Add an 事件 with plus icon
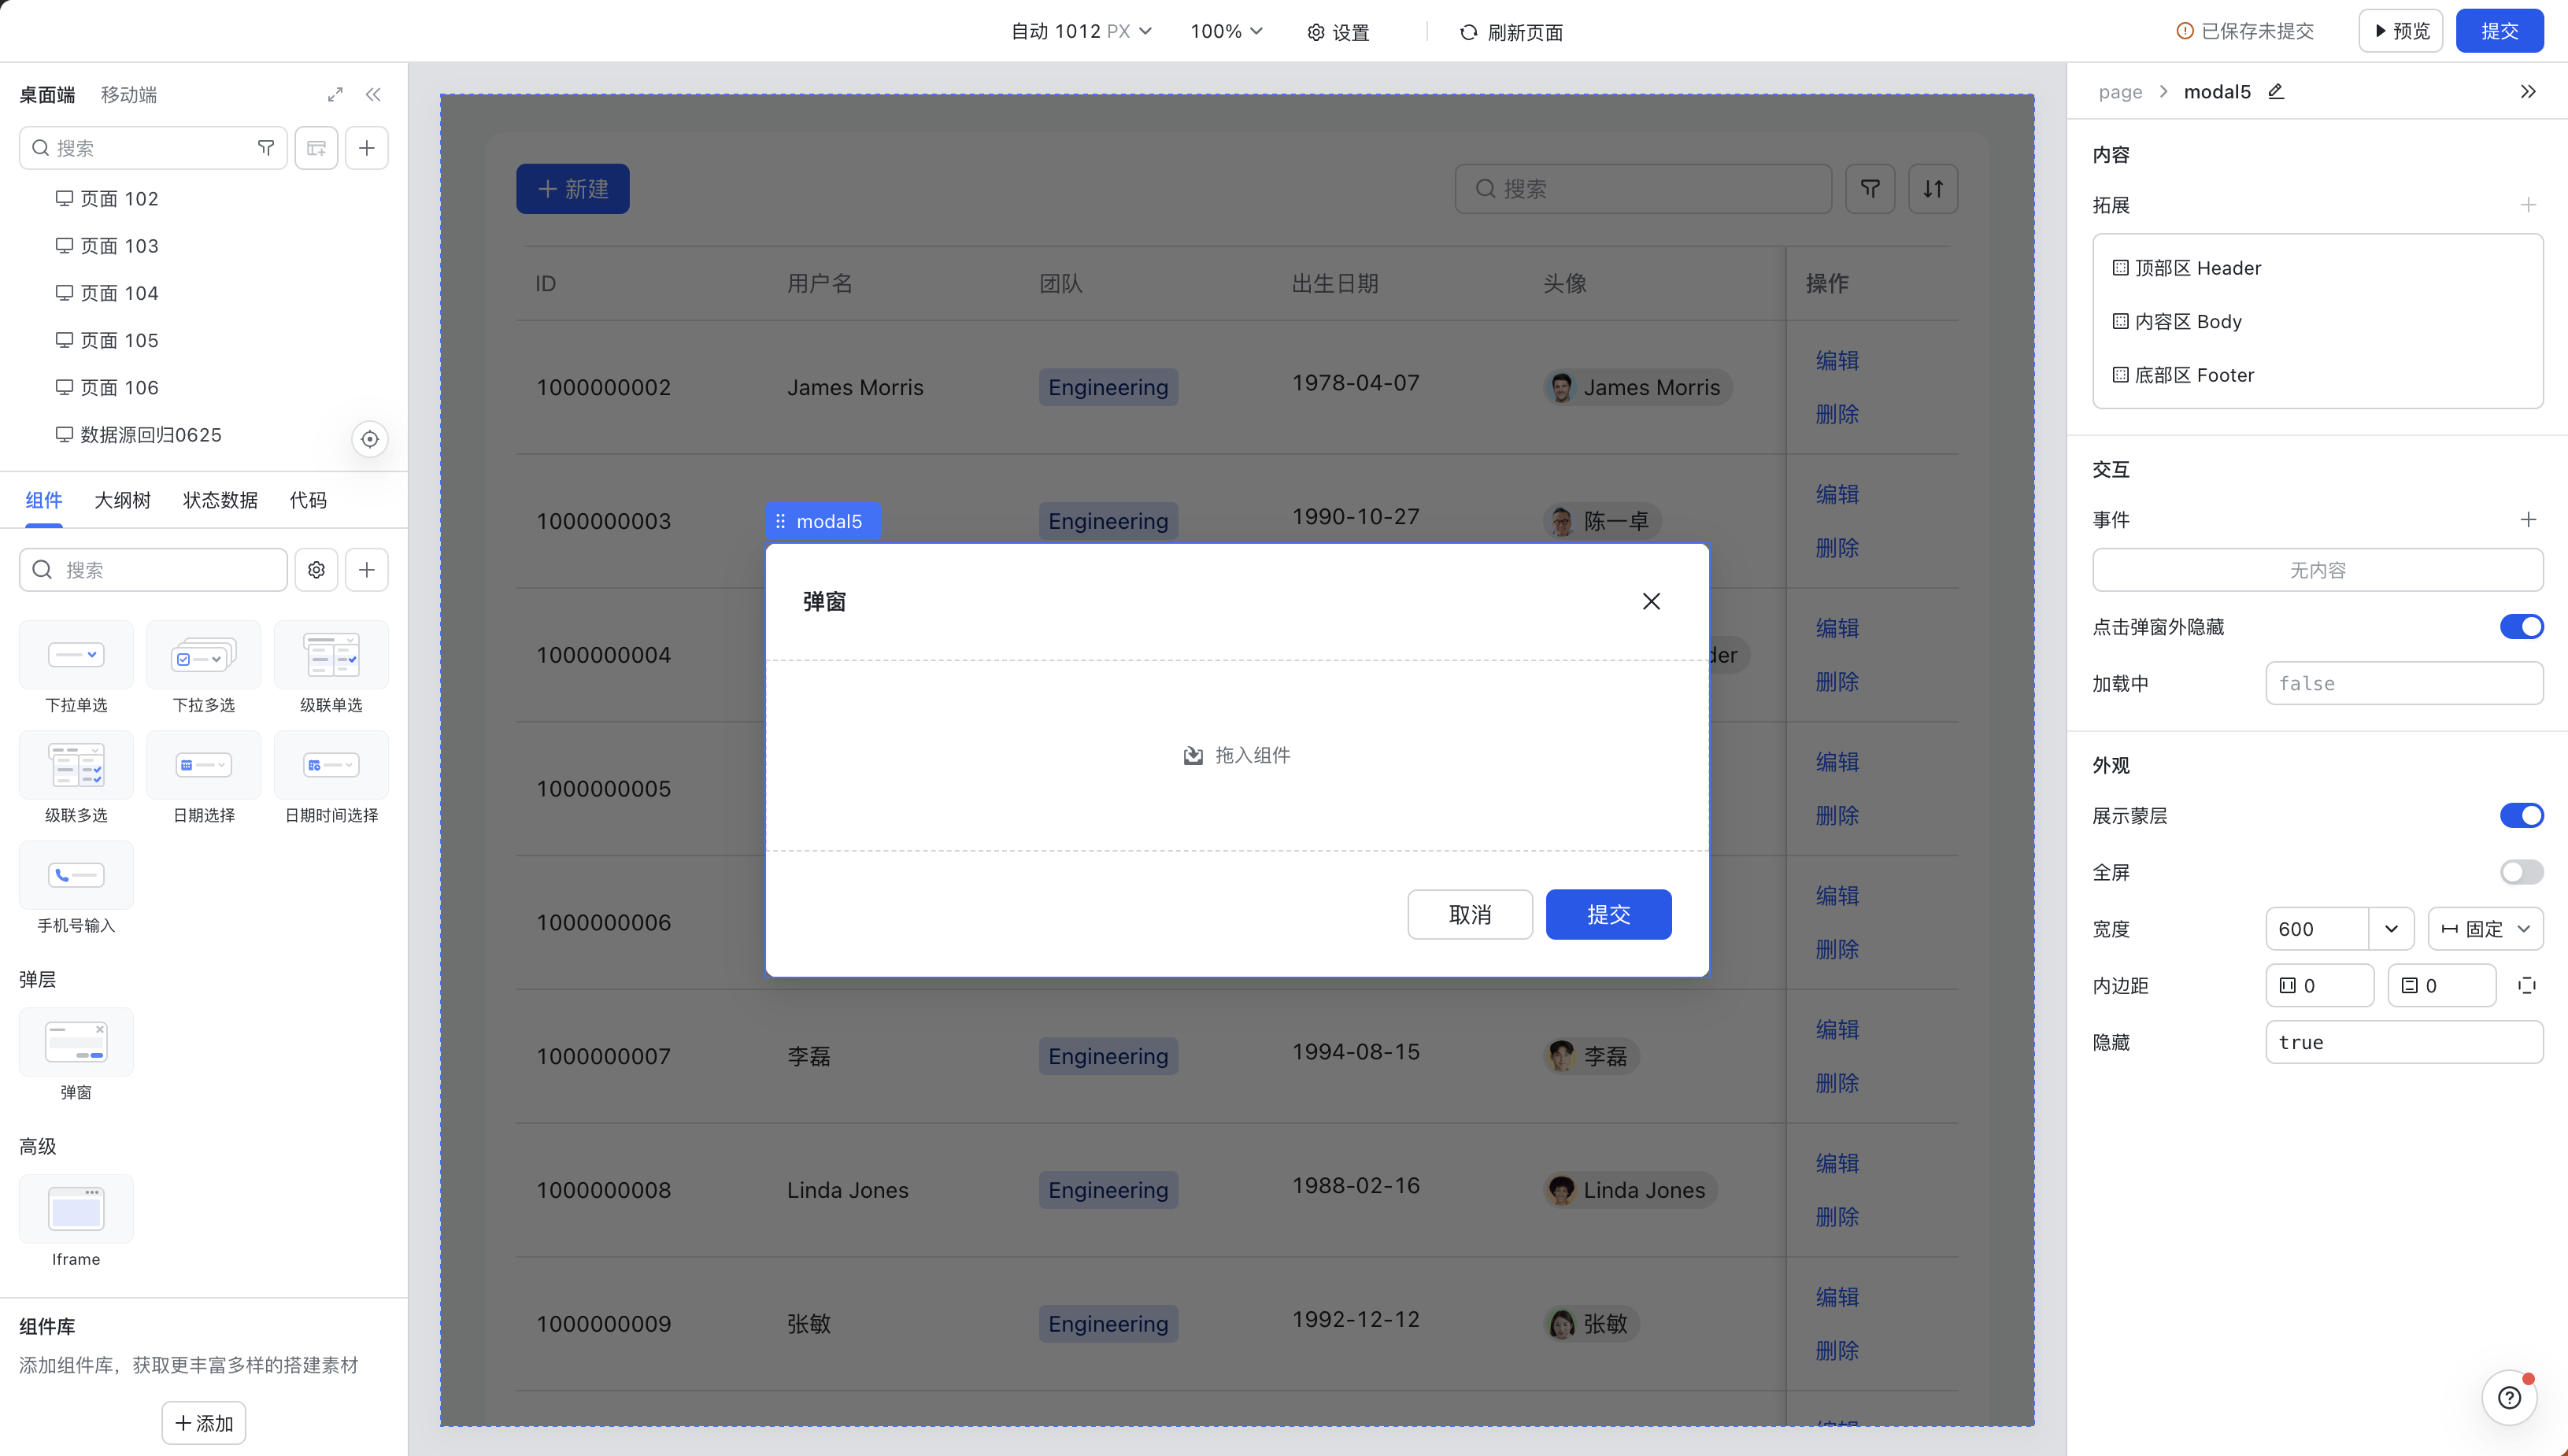The height and width of the screenshot is (1456, 2568). [2528, 520]
